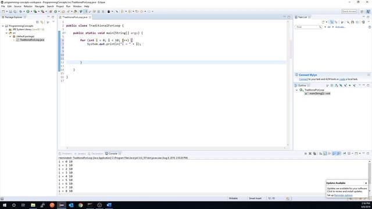372x209 pixels.
Task: Collapse the src folder node
Action: coord(6,33)
